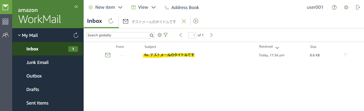Open the Help question mark icon
364x111 pixels.
(334, 7)
